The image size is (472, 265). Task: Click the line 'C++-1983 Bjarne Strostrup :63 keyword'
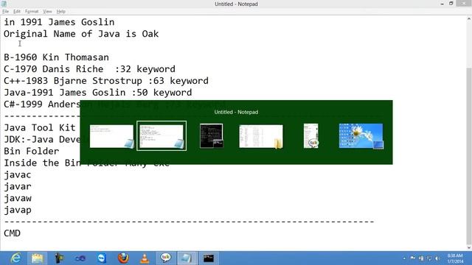pos(106,80)
